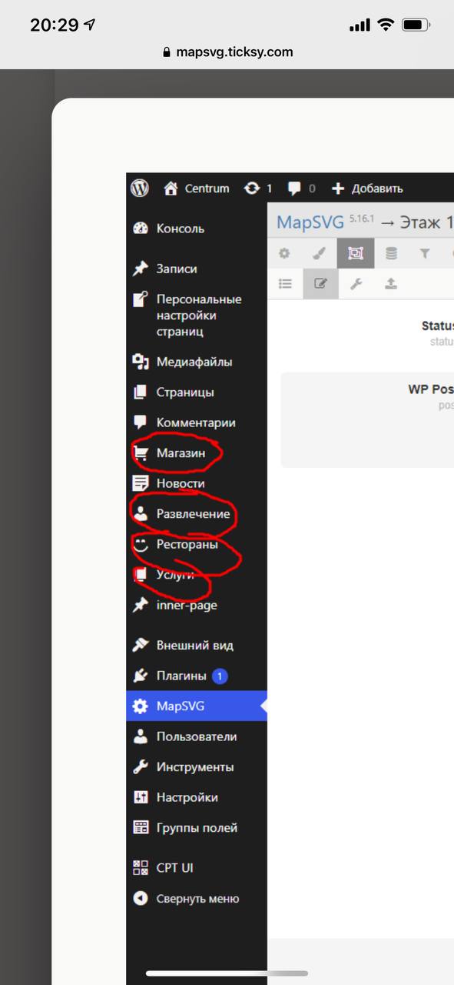Image resolution: width=454 pixels, height=985 pixels.
Task: Open Пользователи users menu
Action: tap(197, 736)
